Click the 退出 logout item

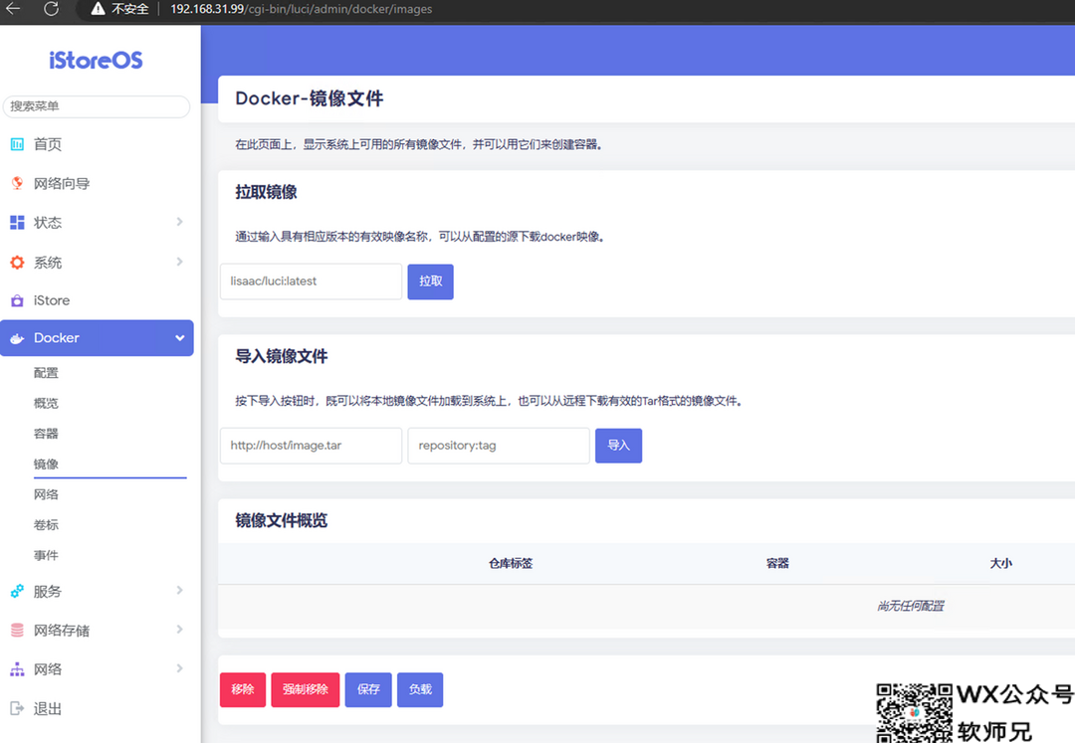click(x=48, y=709)
